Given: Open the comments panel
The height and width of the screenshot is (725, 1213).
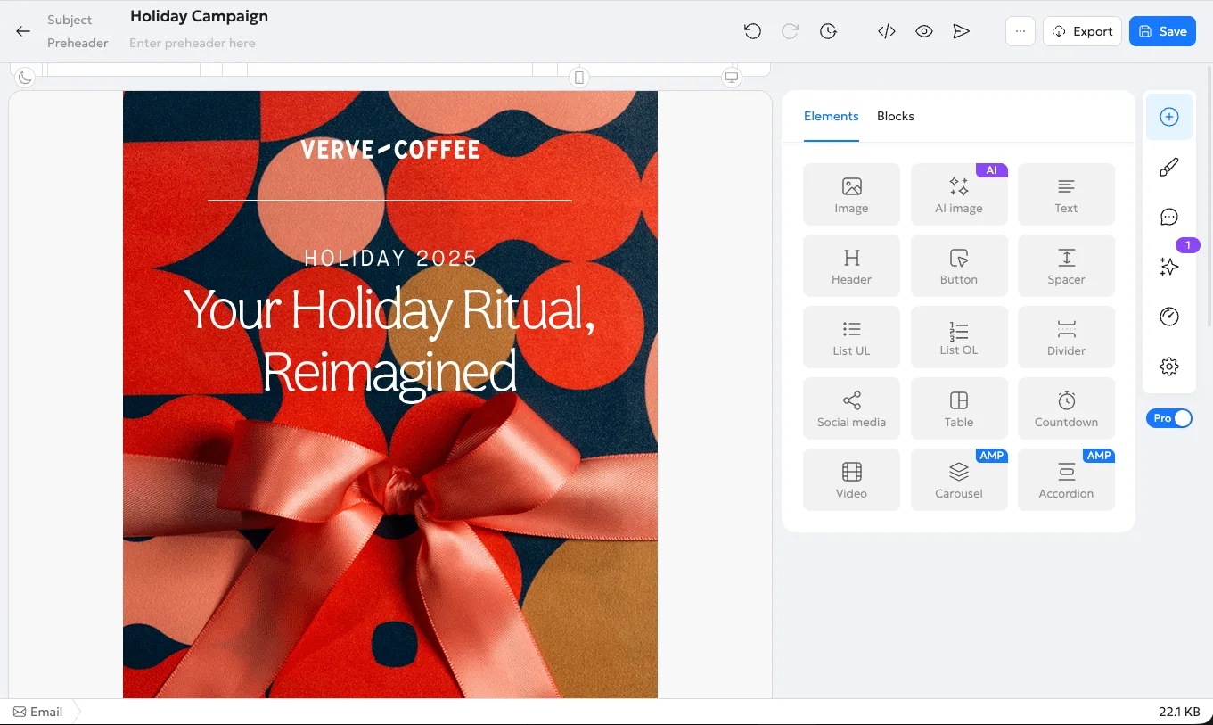Looking at the screenshot, I should (1169, 217).
